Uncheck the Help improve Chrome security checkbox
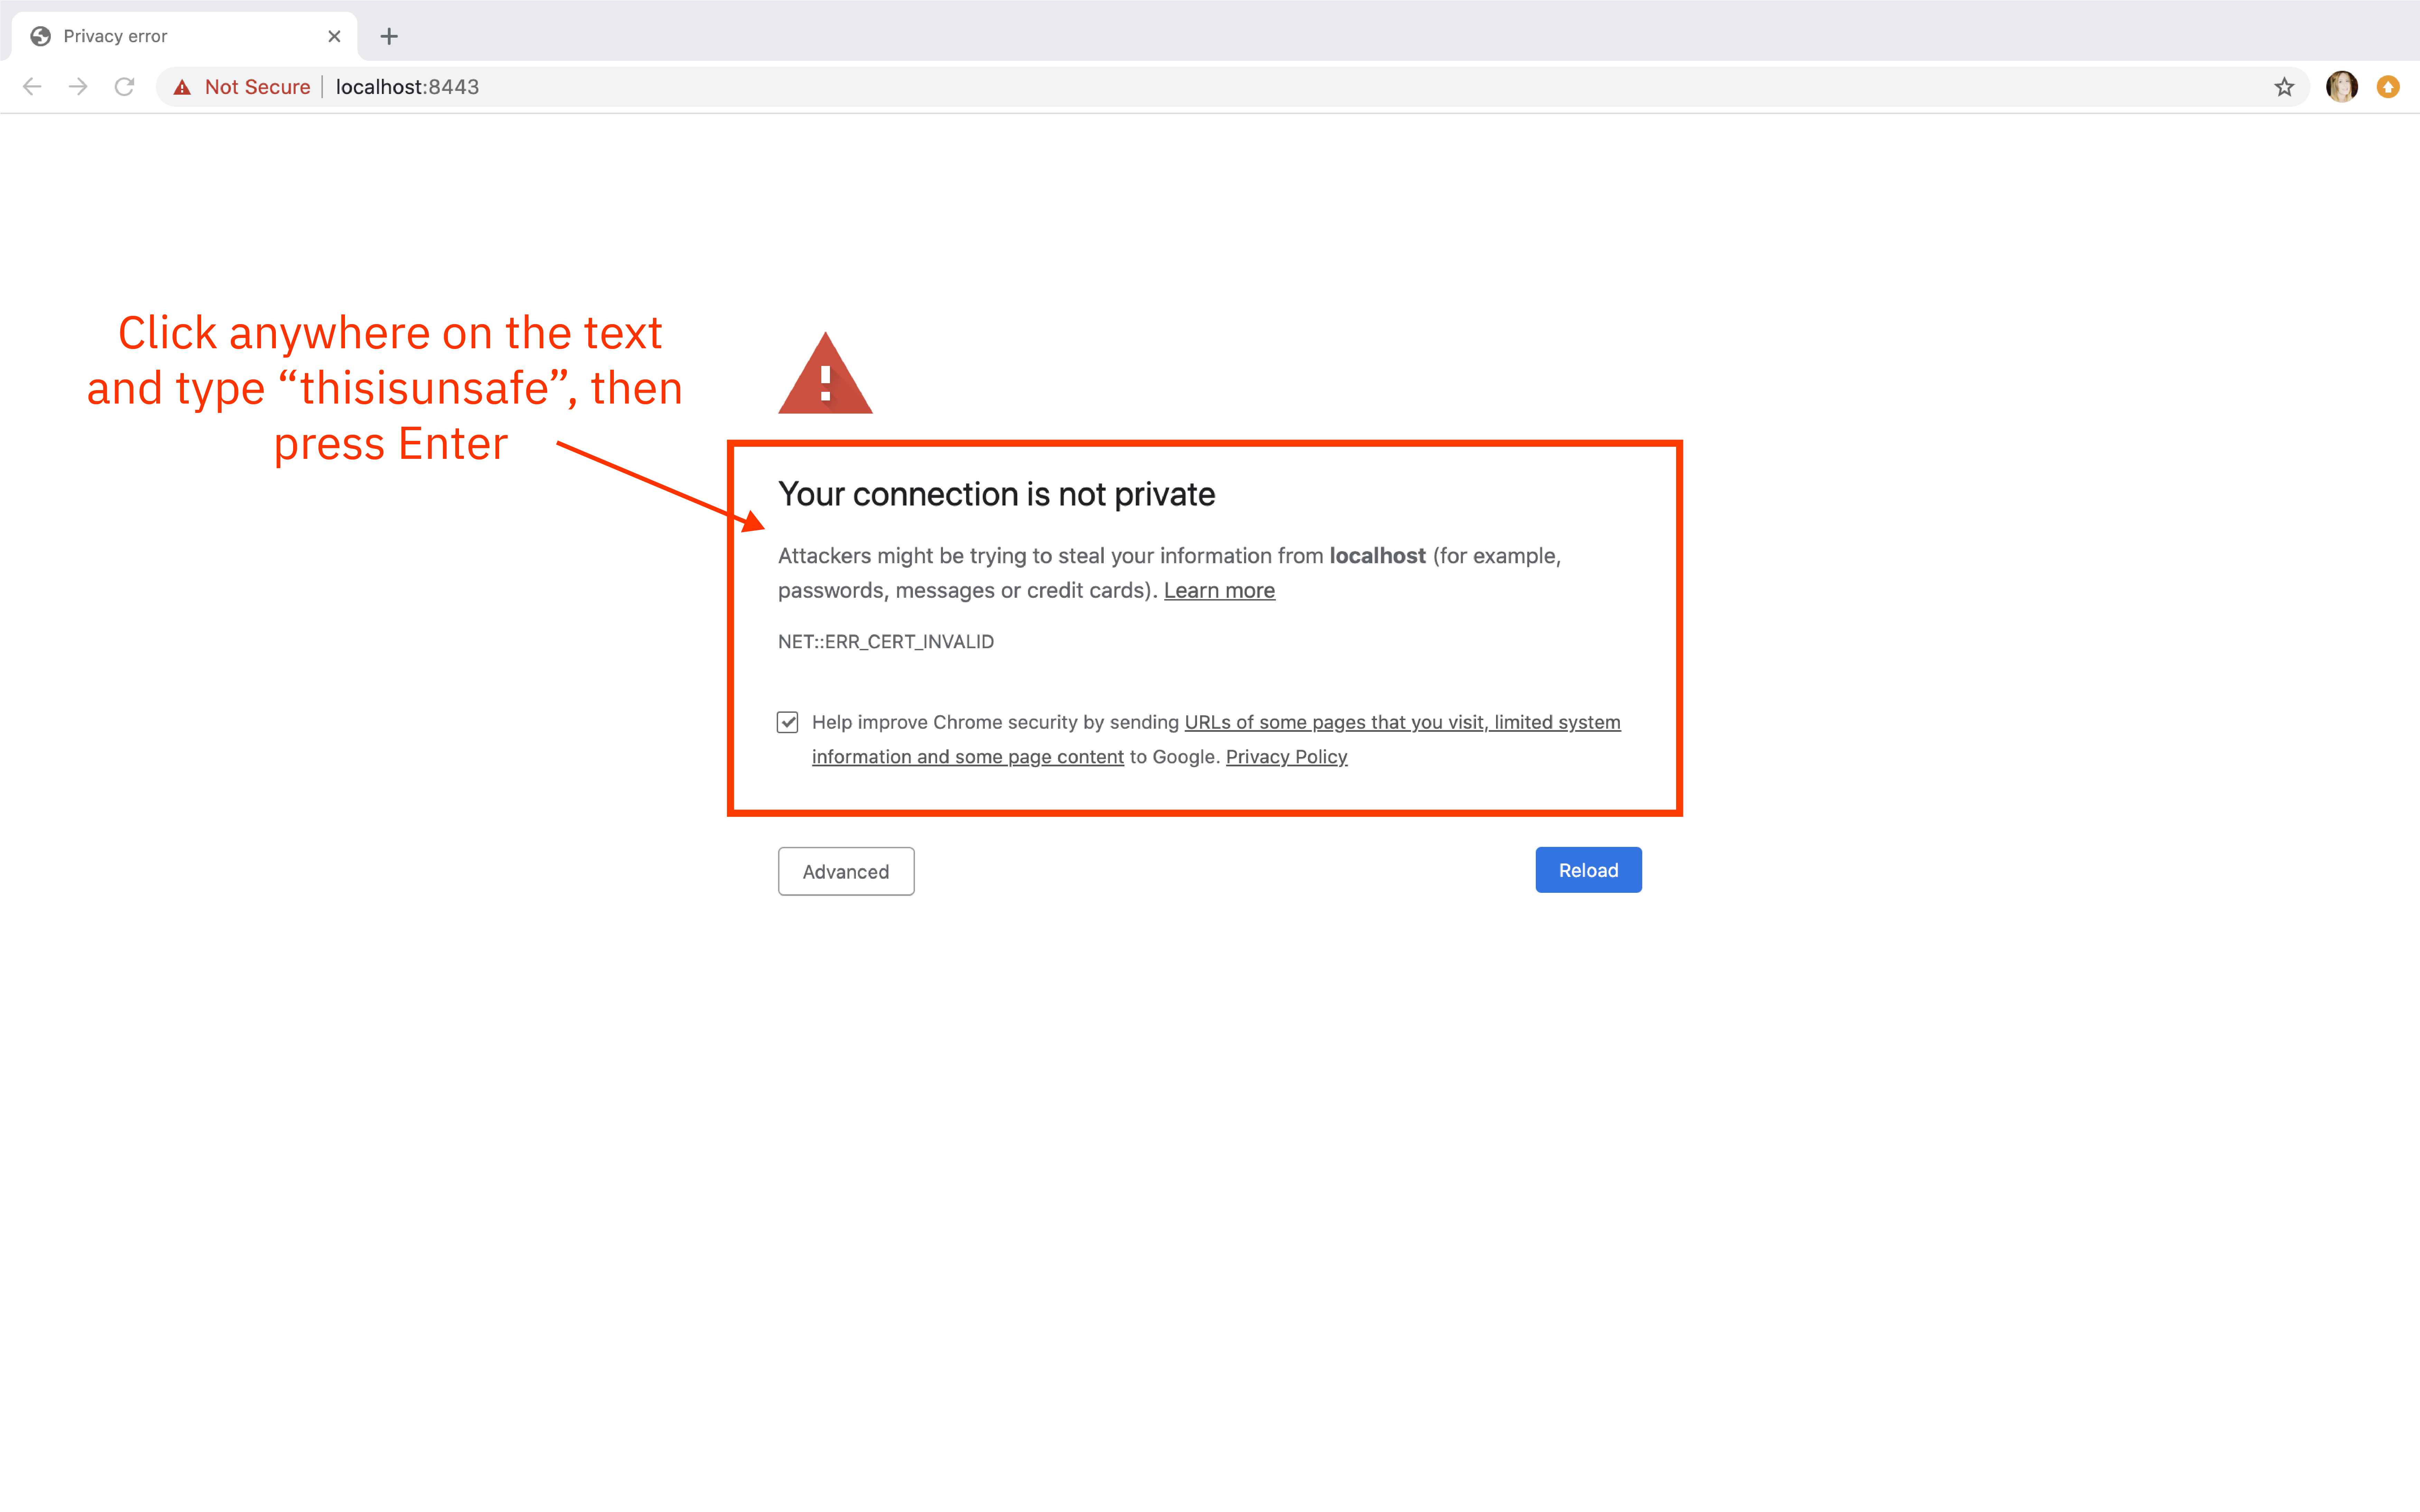The image size is (2420, 1512). [x=787, y=722]
